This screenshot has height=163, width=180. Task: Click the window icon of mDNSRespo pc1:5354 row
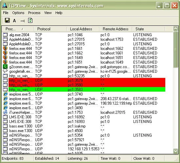(x=5, y=135)
